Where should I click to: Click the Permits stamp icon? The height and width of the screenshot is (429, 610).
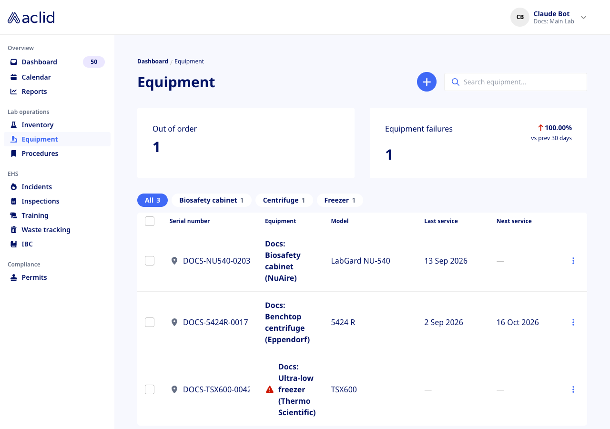coord(14,277)
